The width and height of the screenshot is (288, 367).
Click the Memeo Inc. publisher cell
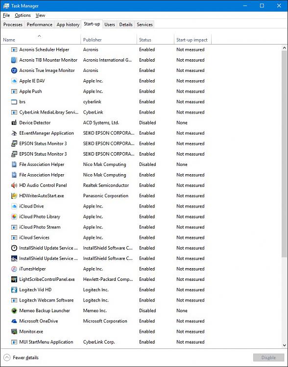pos(95,311)
